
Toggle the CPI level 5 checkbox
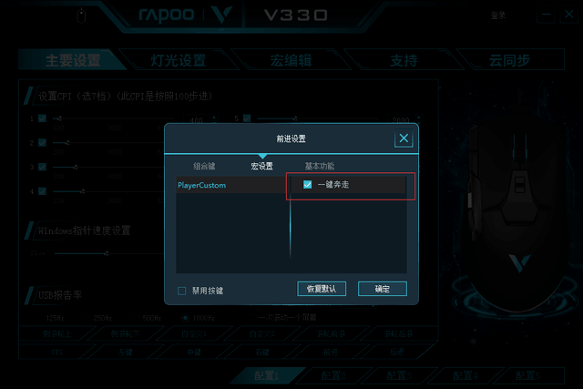[x=247, y=118]
